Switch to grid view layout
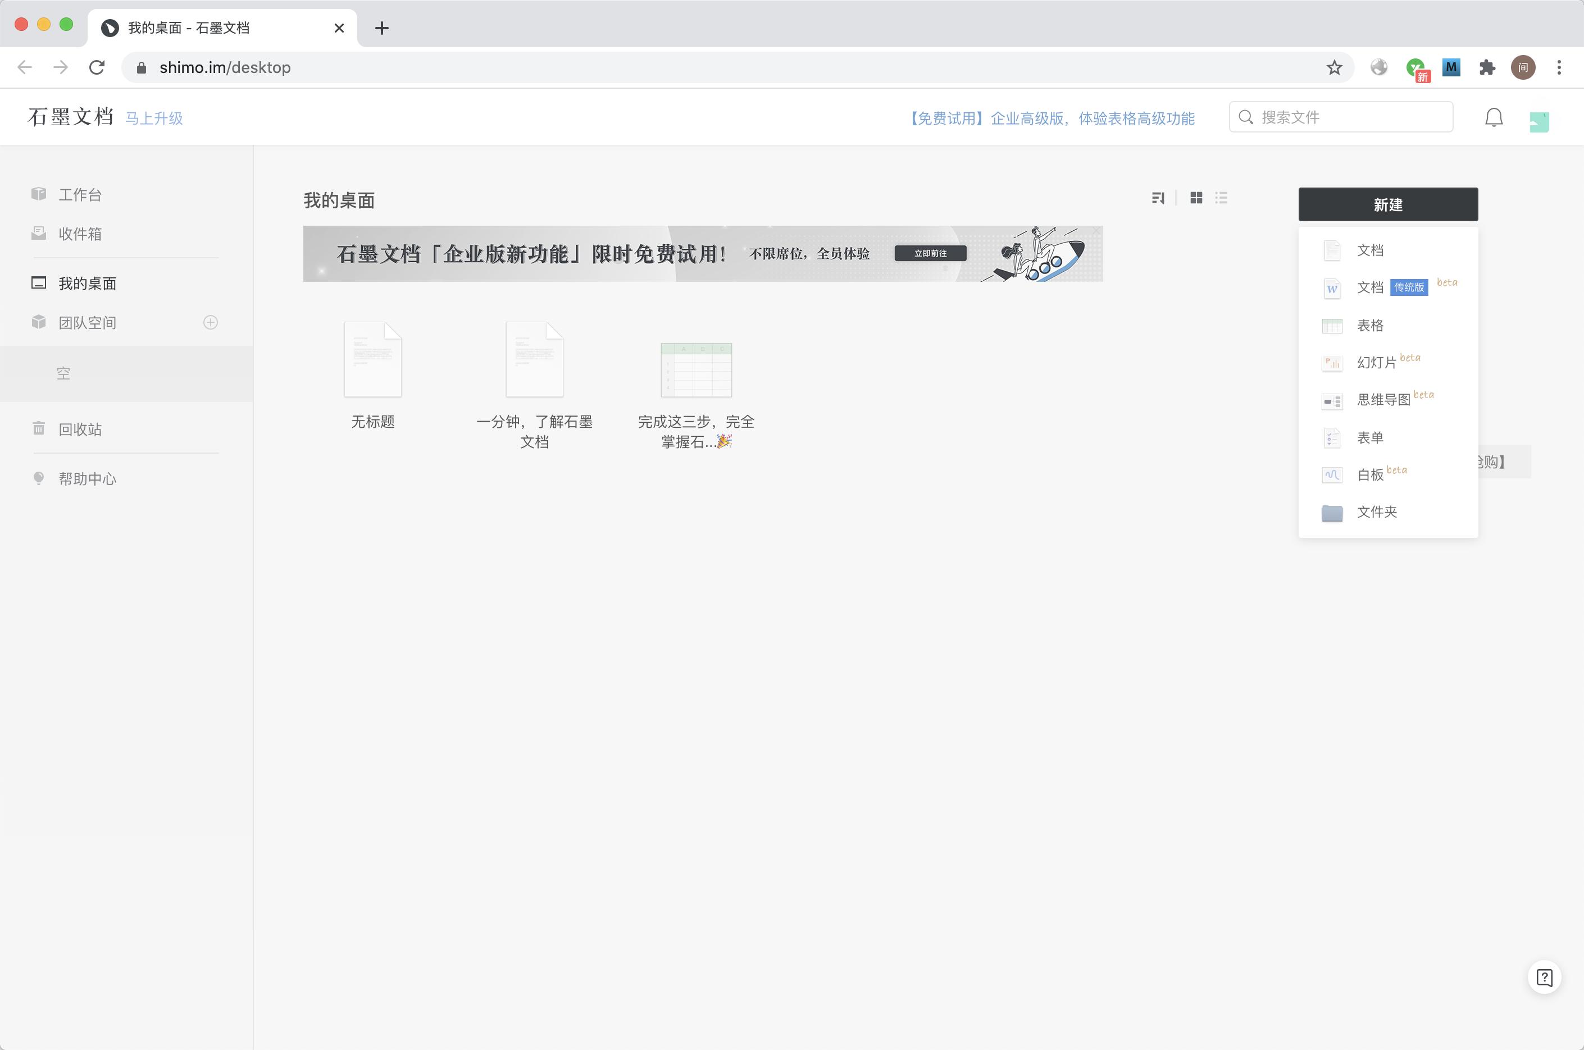The height and width of the screenshot is (1050, 1584). 1196,198
